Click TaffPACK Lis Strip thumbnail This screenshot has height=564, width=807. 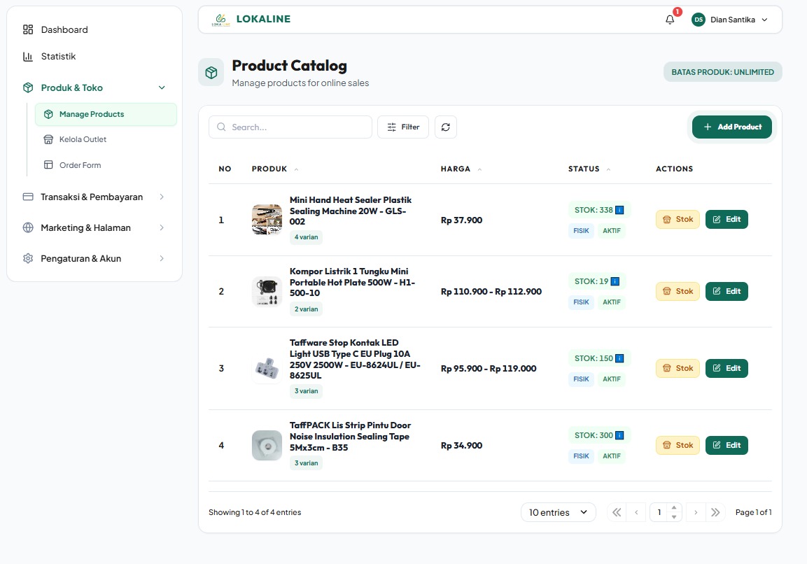(x=267, y=445)
